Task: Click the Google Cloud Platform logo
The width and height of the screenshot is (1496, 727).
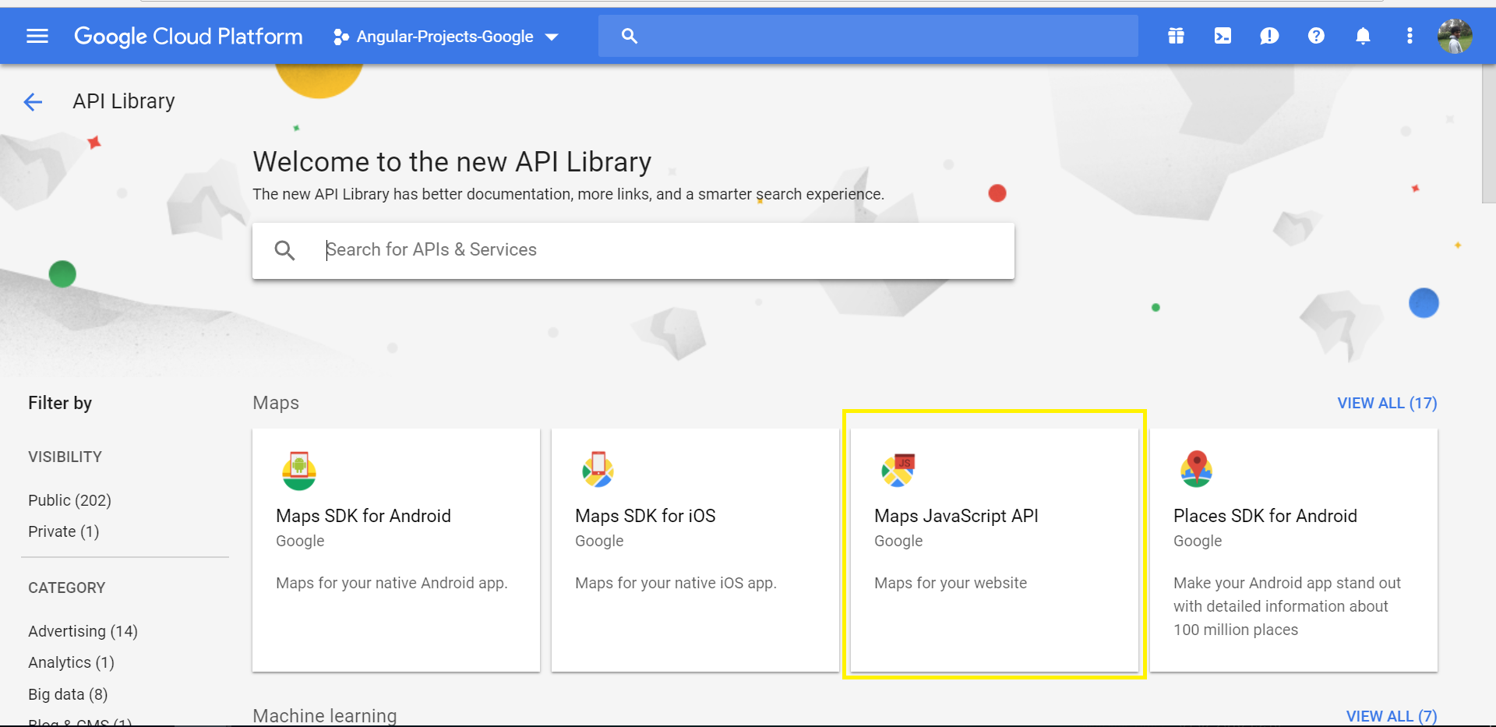Action: pos(188,36)
